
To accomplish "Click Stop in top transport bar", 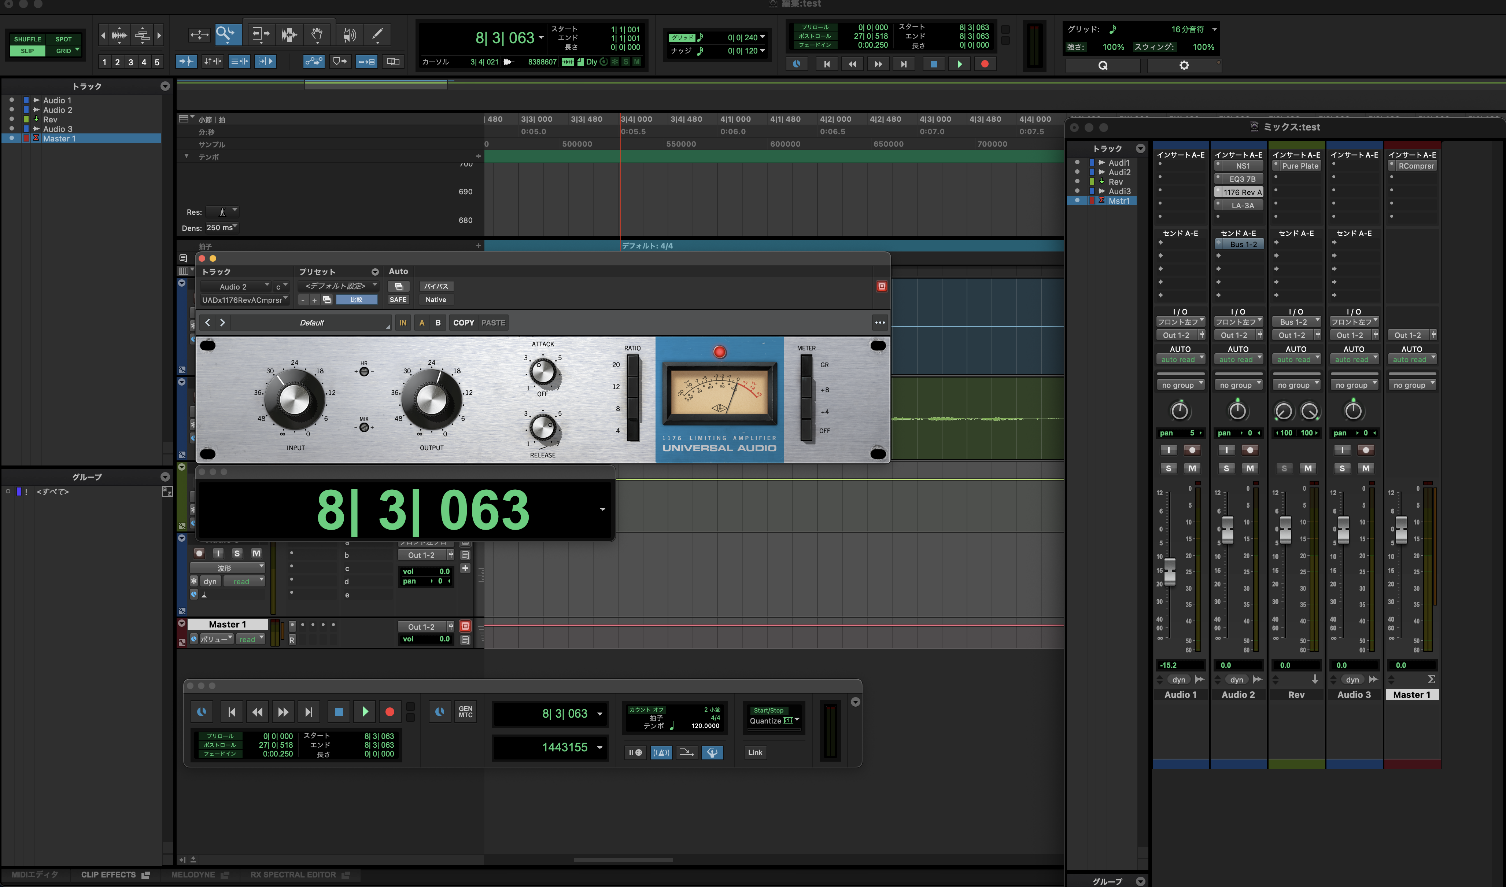I will (934, 64).
